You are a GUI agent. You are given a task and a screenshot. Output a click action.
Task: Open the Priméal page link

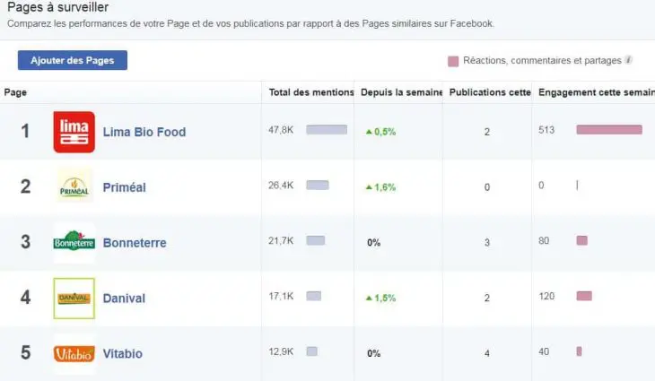pyautogui.click(x=124, y=187)
